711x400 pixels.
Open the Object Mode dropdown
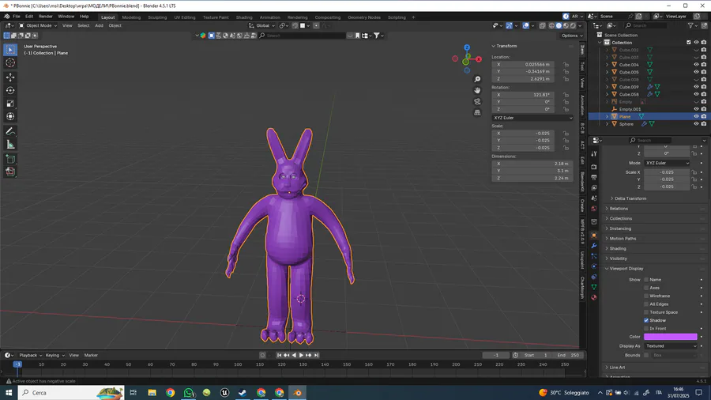(x=38, y=26)
